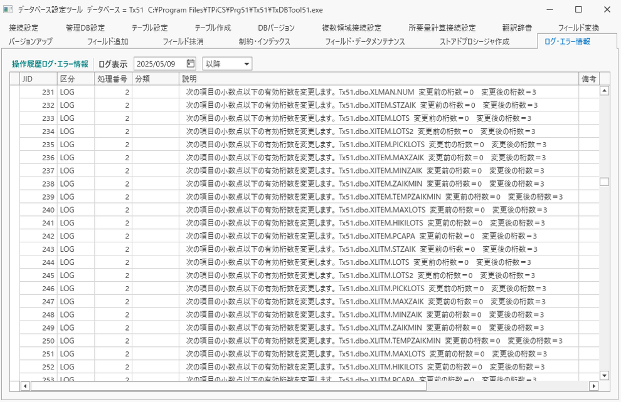621x402 pixels.
Task: Click the 処理番号 column header
Action: coord(114,79)
